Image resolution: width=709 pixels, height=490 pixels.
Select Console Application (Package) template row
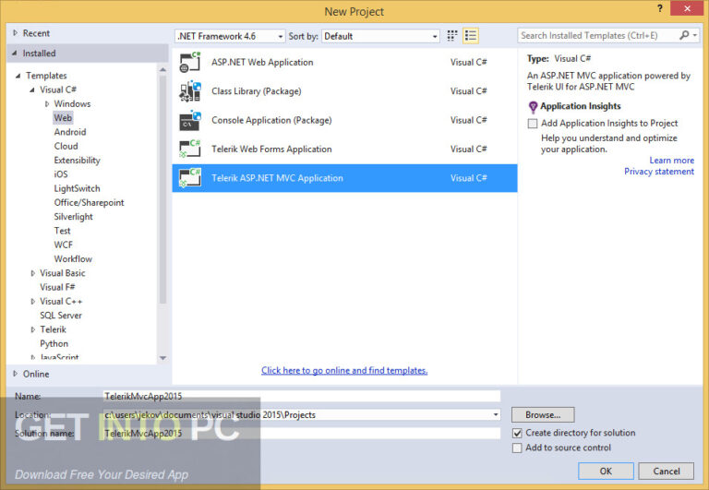click(344, 120)
